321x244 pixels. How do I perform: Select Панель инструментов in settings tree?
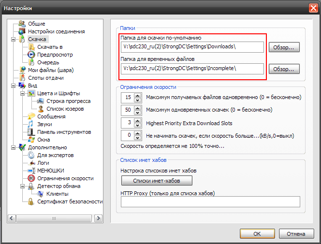pos(57,132)
